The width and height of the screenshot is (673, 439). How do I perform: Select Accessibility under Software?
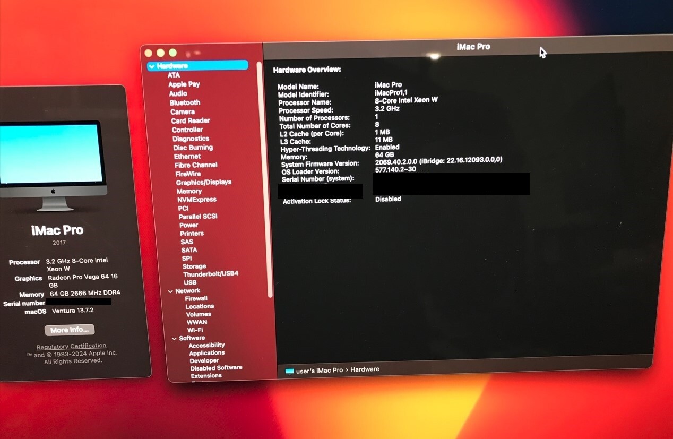pyautogui.click(x=206, y=346)
